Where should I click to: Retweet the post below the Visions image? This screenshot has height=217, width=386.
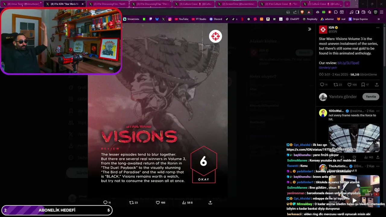pos(131,203)
